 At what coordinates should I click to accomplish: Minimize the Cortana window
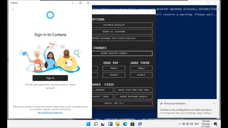(x=73, y=3)
